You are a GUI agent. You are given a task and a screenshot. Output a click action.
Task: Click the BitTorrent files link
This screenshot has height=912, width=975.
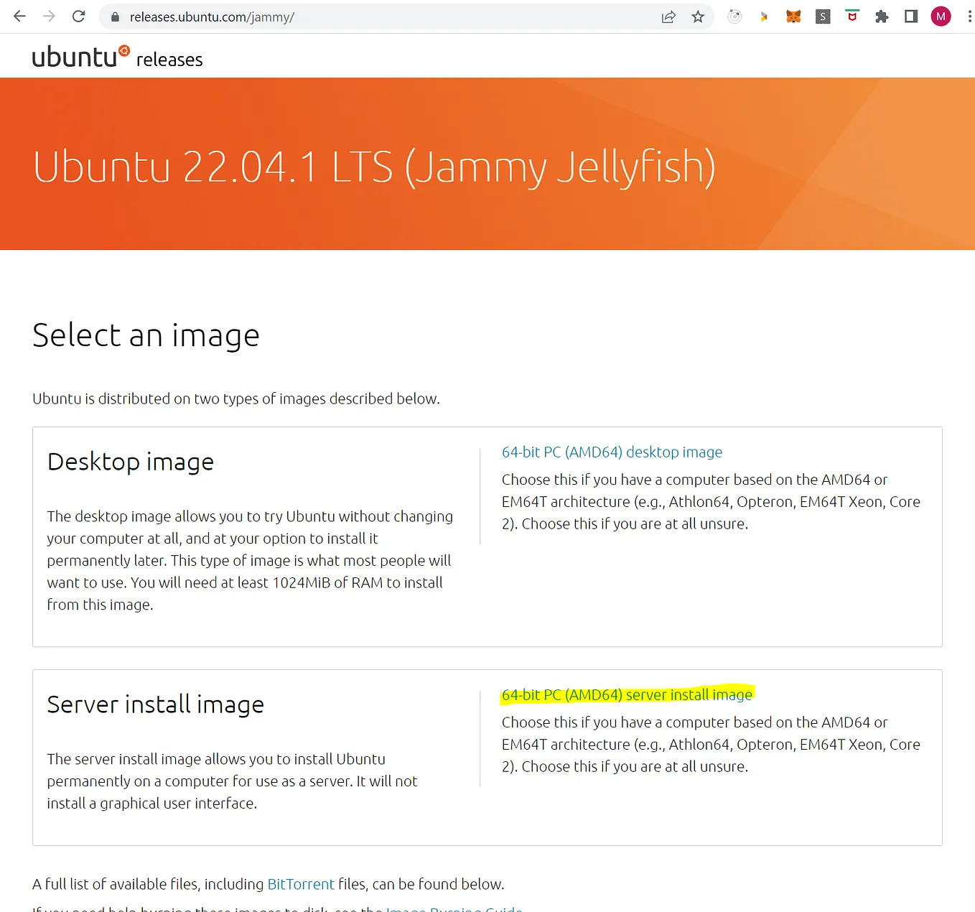click(x=301, y=884)
